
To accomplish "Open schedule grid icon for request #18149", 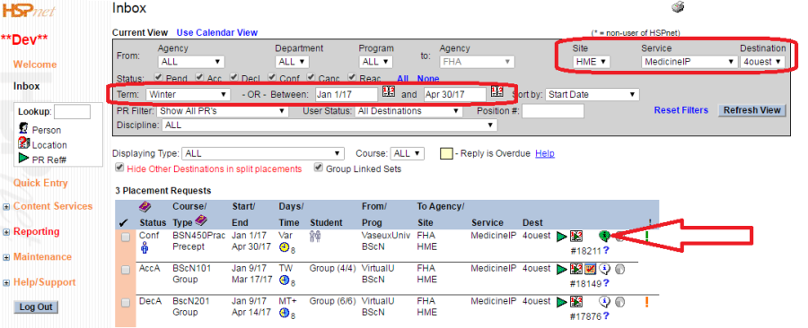I will pos(576,269).
